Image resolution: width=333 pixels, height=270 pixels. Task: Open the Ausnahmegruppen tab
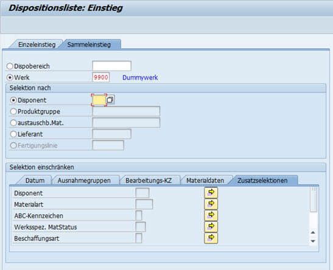(x=84, y=181)
